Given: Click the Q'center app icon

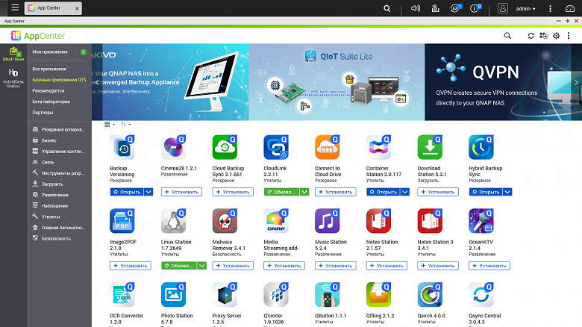Looking at the screenshot, I should (276, 295).
